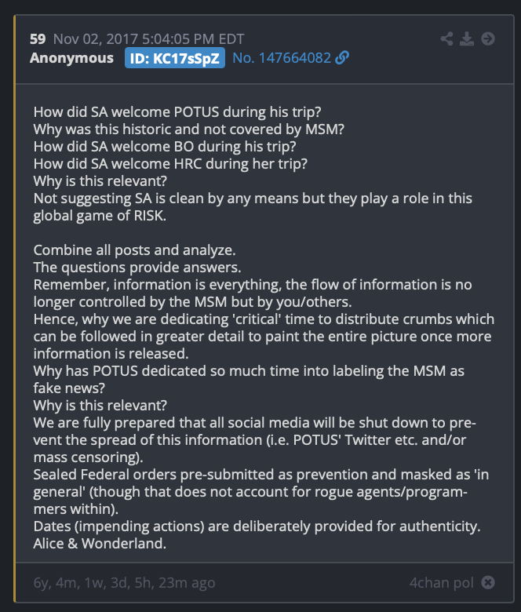This screenshot has width=521, height=612.
Task: Open post link No. 147664082
Action: tap(282, 58)
